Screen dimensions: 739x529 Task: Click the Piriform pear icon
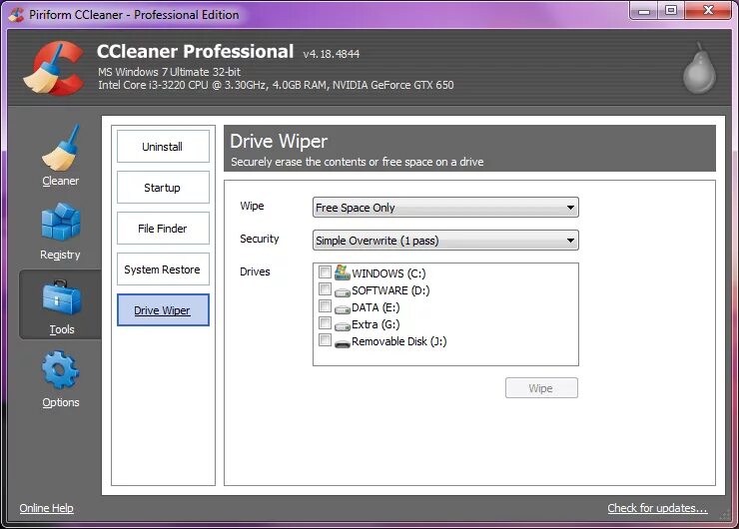[x=700, y=69]
